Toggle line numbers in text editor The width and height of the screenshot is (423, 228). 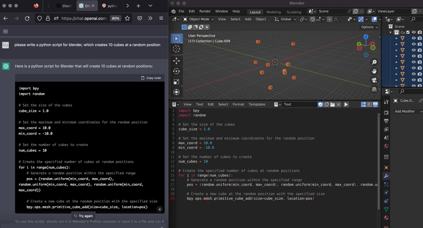[x=363, y=104]
